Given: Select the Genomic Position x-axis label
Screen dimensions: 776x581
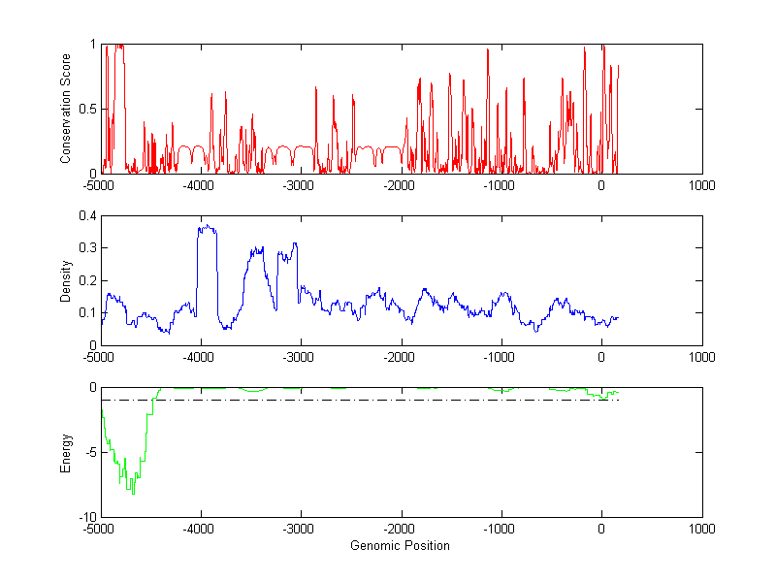Looking at the screenshot, I should point(400,545).
